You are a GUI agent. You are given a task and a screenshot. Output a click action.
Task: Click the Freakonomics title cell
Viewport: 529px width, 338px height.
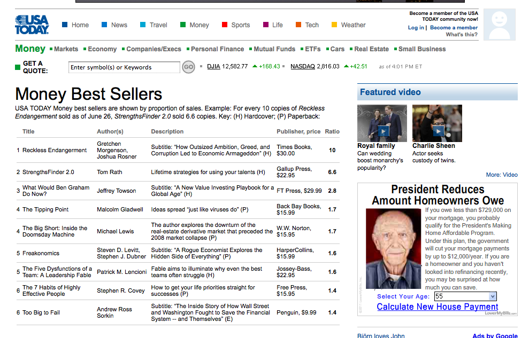point(41,253)
